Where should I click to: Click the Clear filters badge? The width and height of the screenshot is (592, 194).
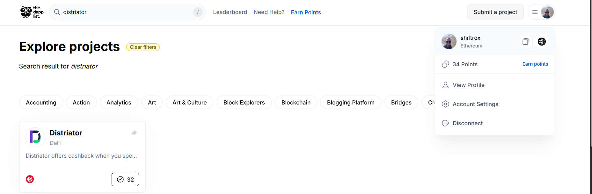pyautogui.click(x=143, y=47)
